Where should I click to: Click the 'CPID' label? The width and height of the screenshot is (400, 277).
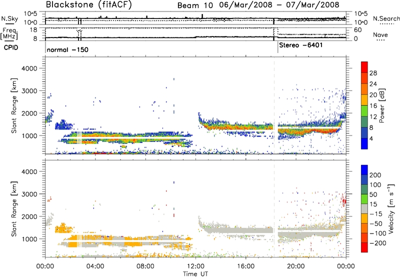(11, 47)
